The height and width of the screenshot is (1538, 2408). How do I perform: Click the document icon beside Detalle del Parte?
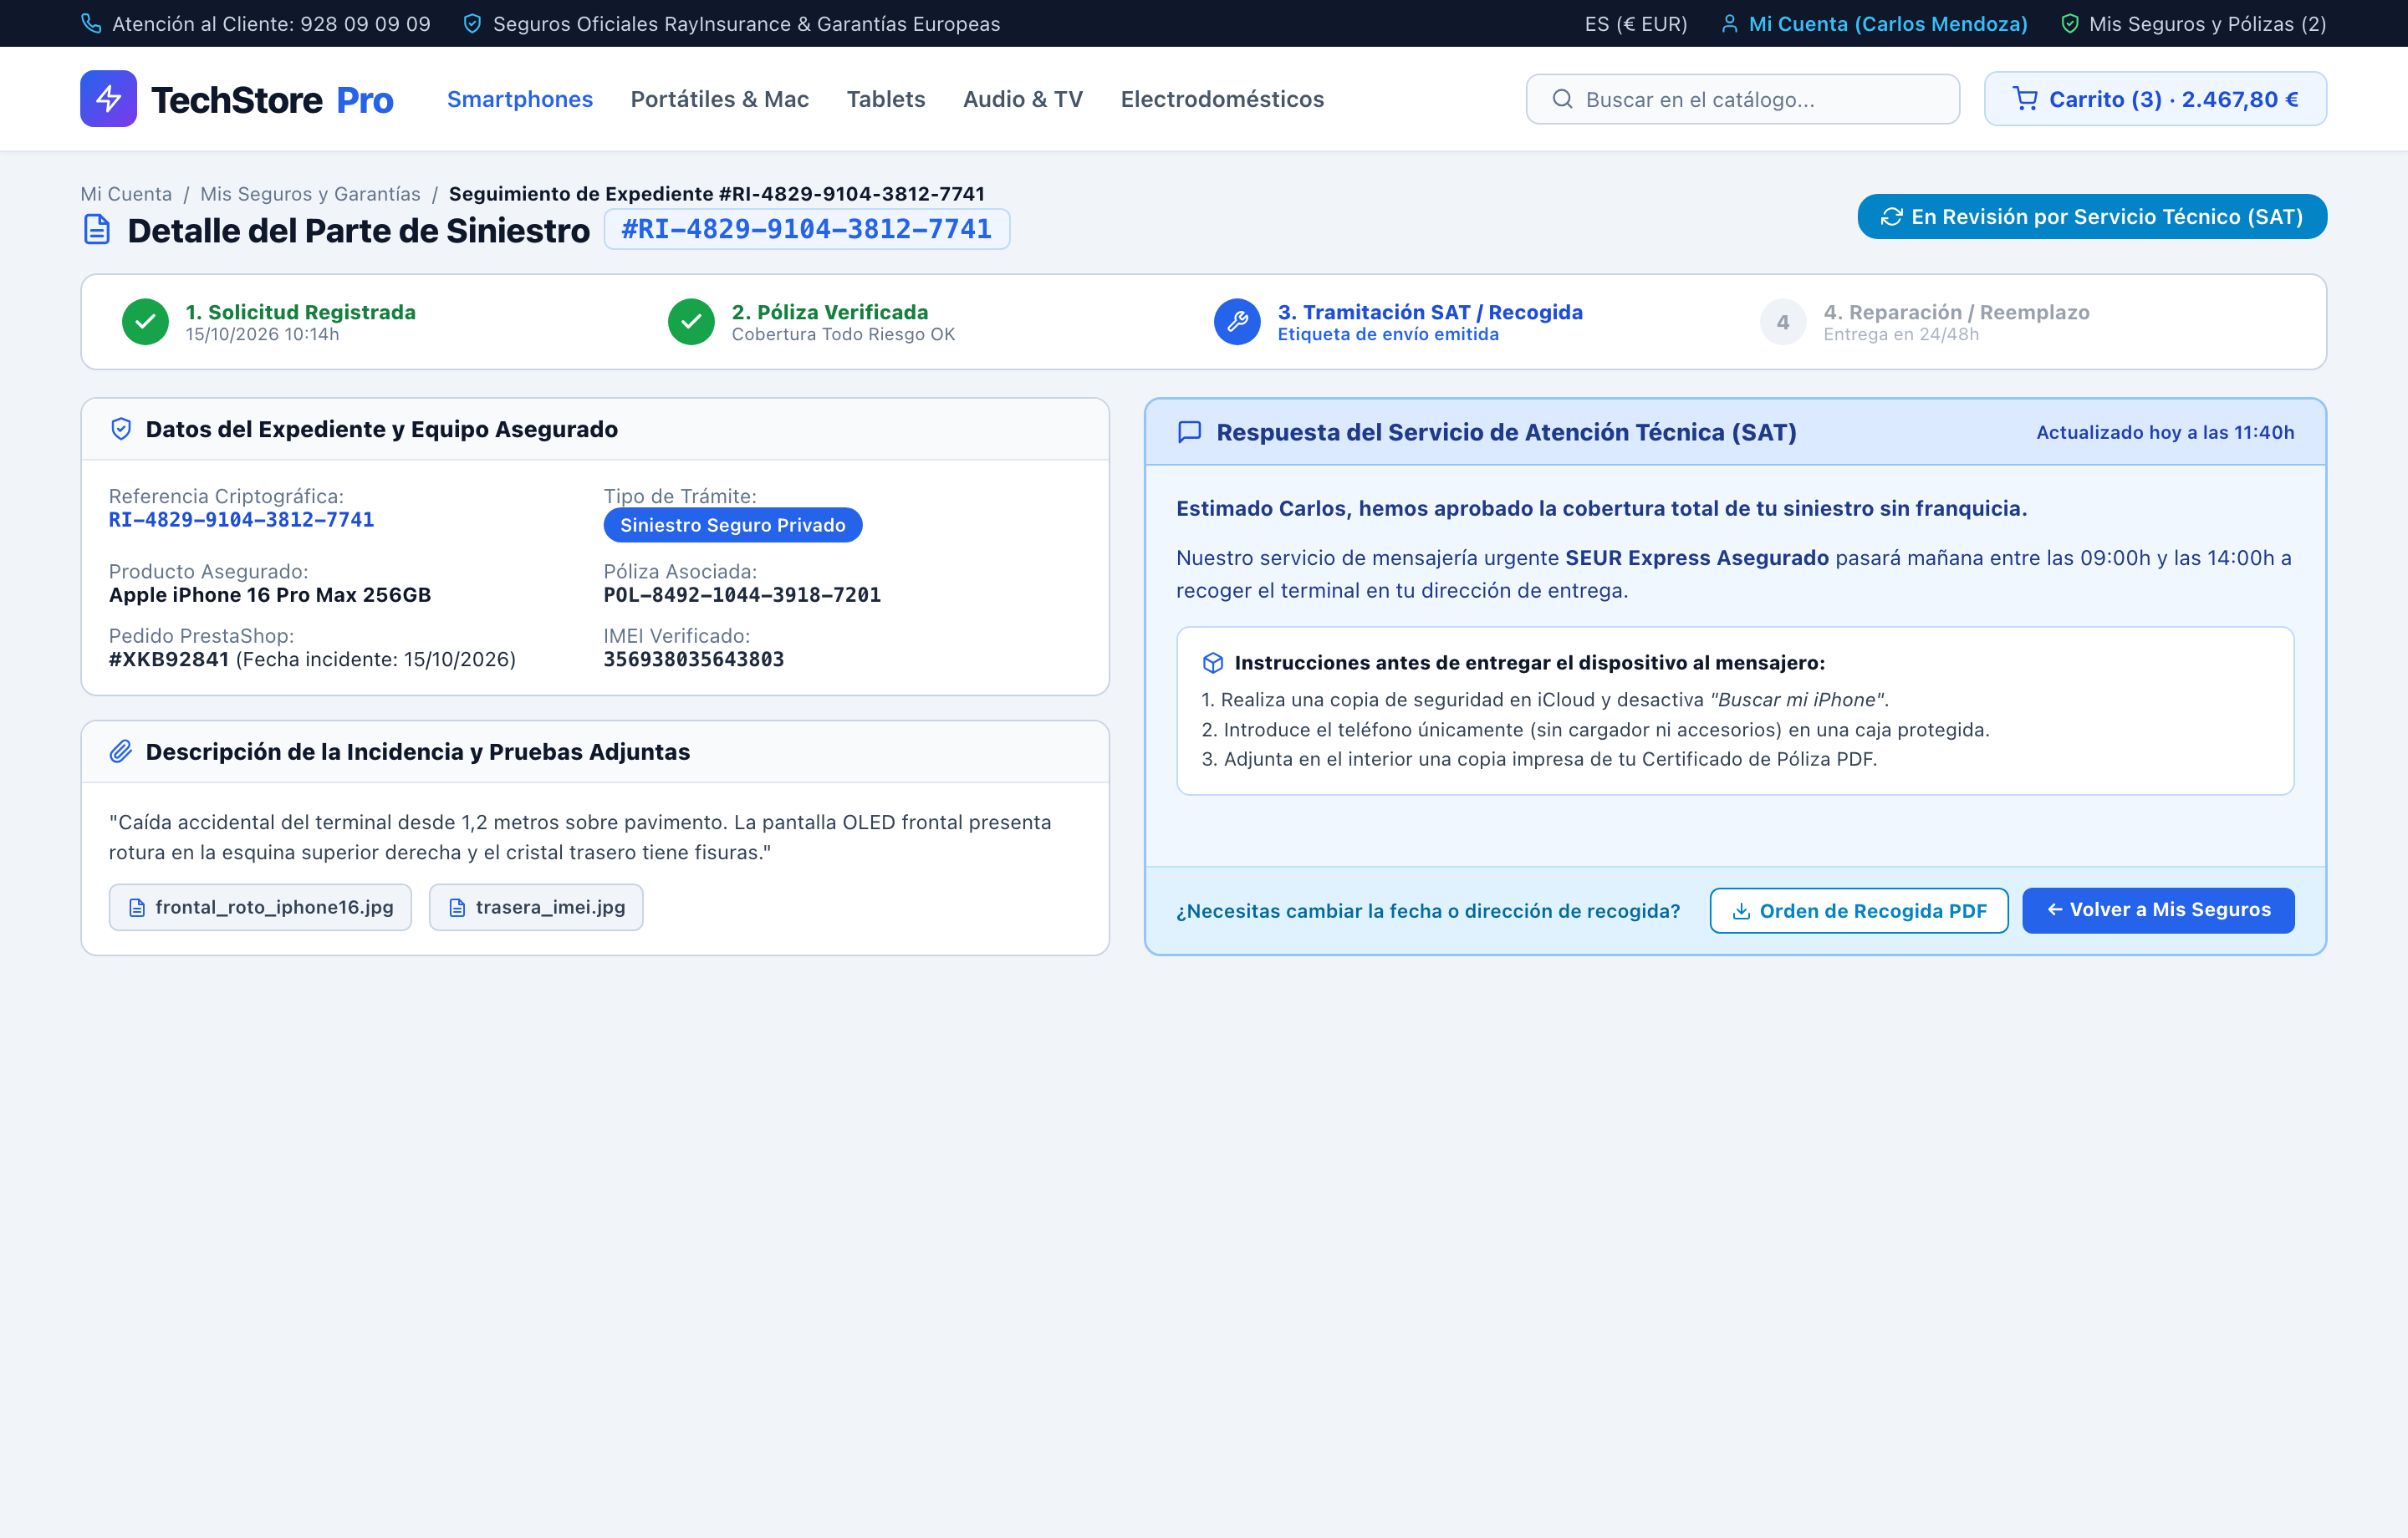point(97,230)
